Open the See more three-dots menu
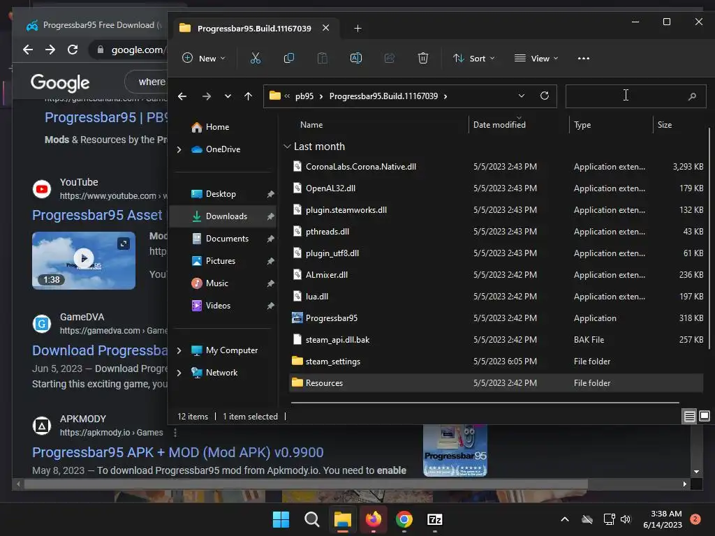This screenshot has height=536, width=715. (x=584, y=59)
